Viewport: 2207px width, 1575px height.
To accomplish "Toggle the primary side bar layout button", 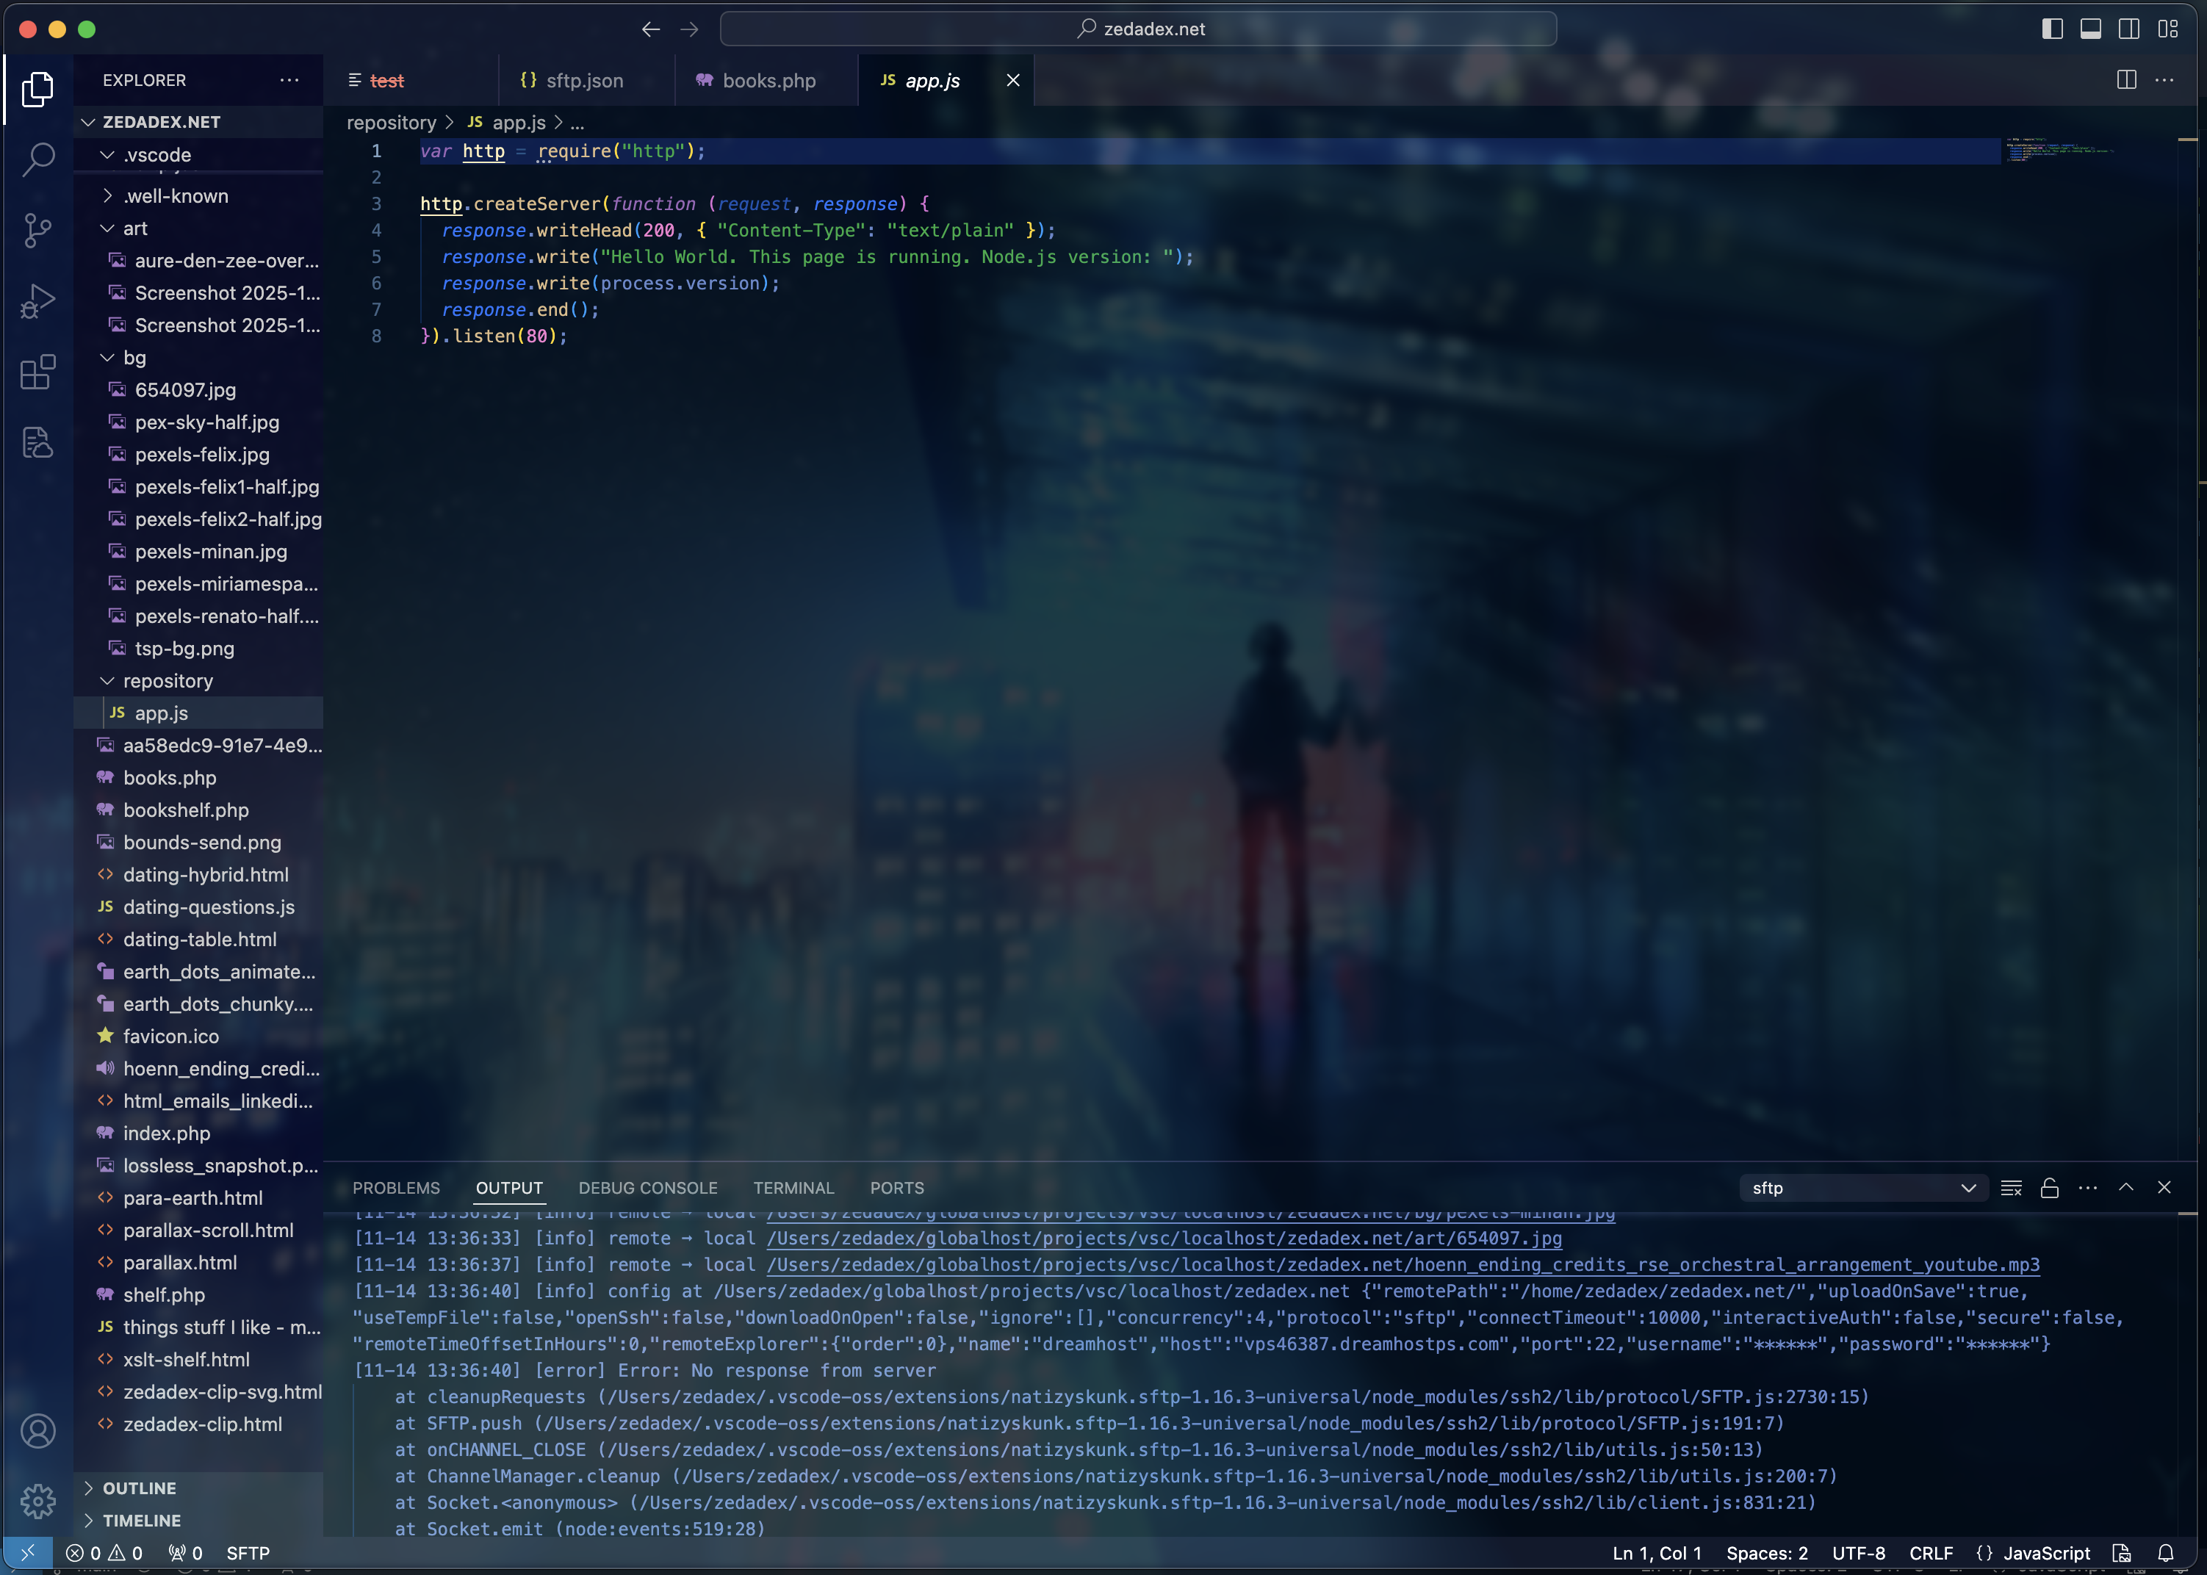I will click(x=2052, y=29).
